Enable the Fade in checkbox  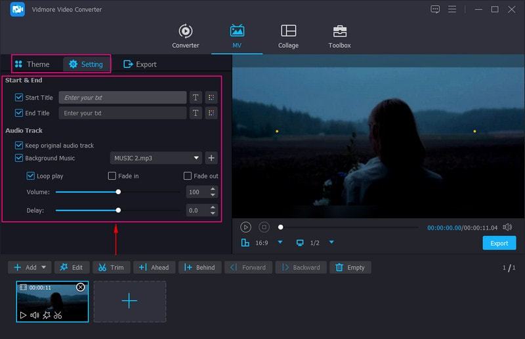(x=112, y=176)
